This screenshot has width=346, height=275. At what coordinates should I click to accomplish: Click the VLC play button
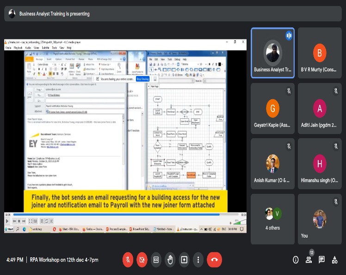pos(7,221)
